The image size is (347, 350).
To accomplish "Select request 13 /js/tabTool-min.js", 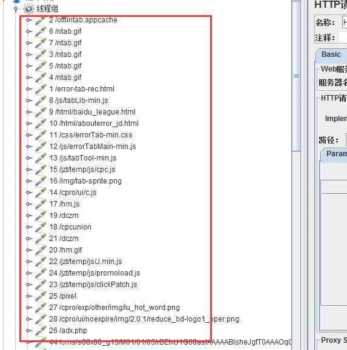I will pos(83,158).
